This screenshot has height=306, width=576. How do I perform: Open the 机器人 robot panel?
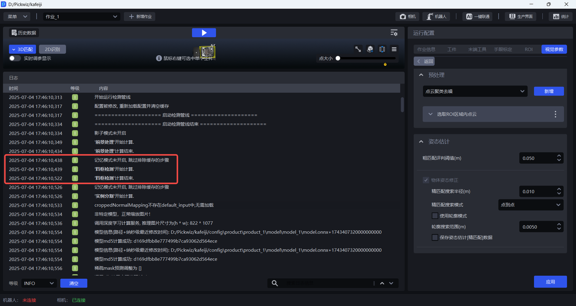(436, 17)
